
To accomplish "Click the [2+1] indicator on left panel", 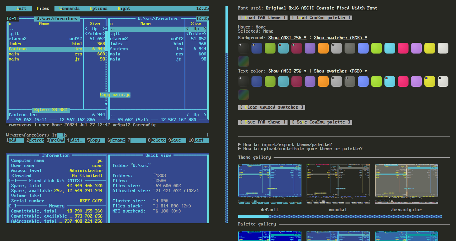I will (13, 19).
